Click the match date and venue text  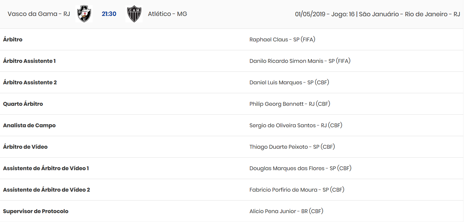[377, 14]
